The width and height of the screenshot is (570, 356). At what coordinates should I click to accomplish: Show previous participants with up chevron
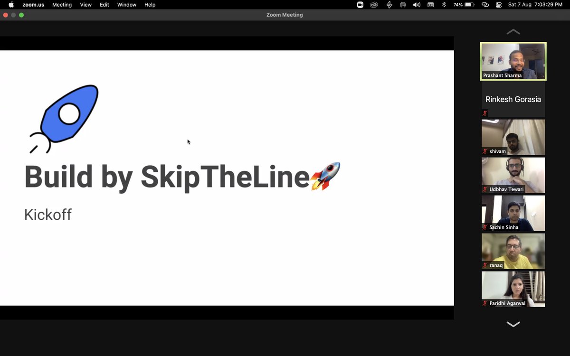pyautogui.click(x=513, y=32)
